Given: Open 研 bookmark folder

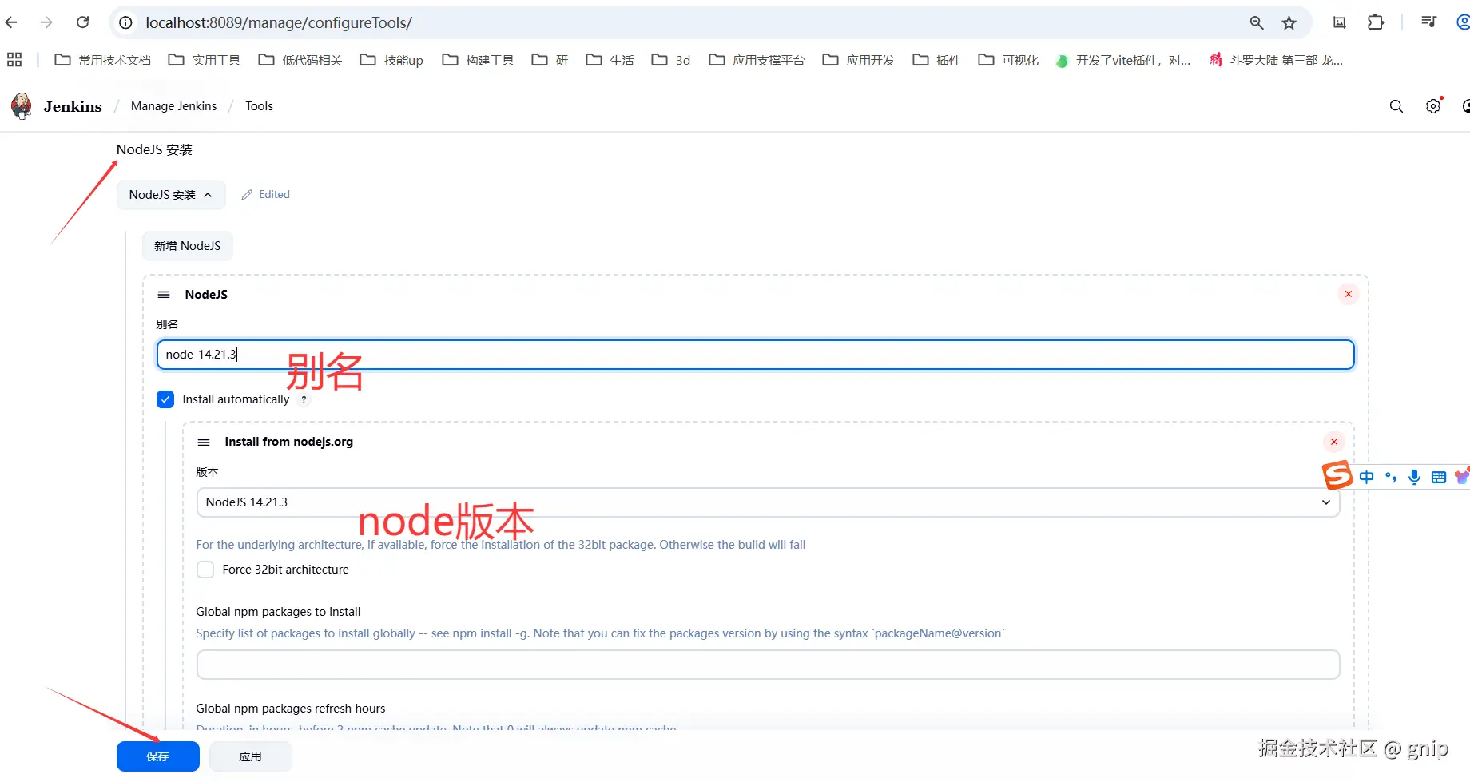Looking at the screenshot, I should tap(550, 60).
